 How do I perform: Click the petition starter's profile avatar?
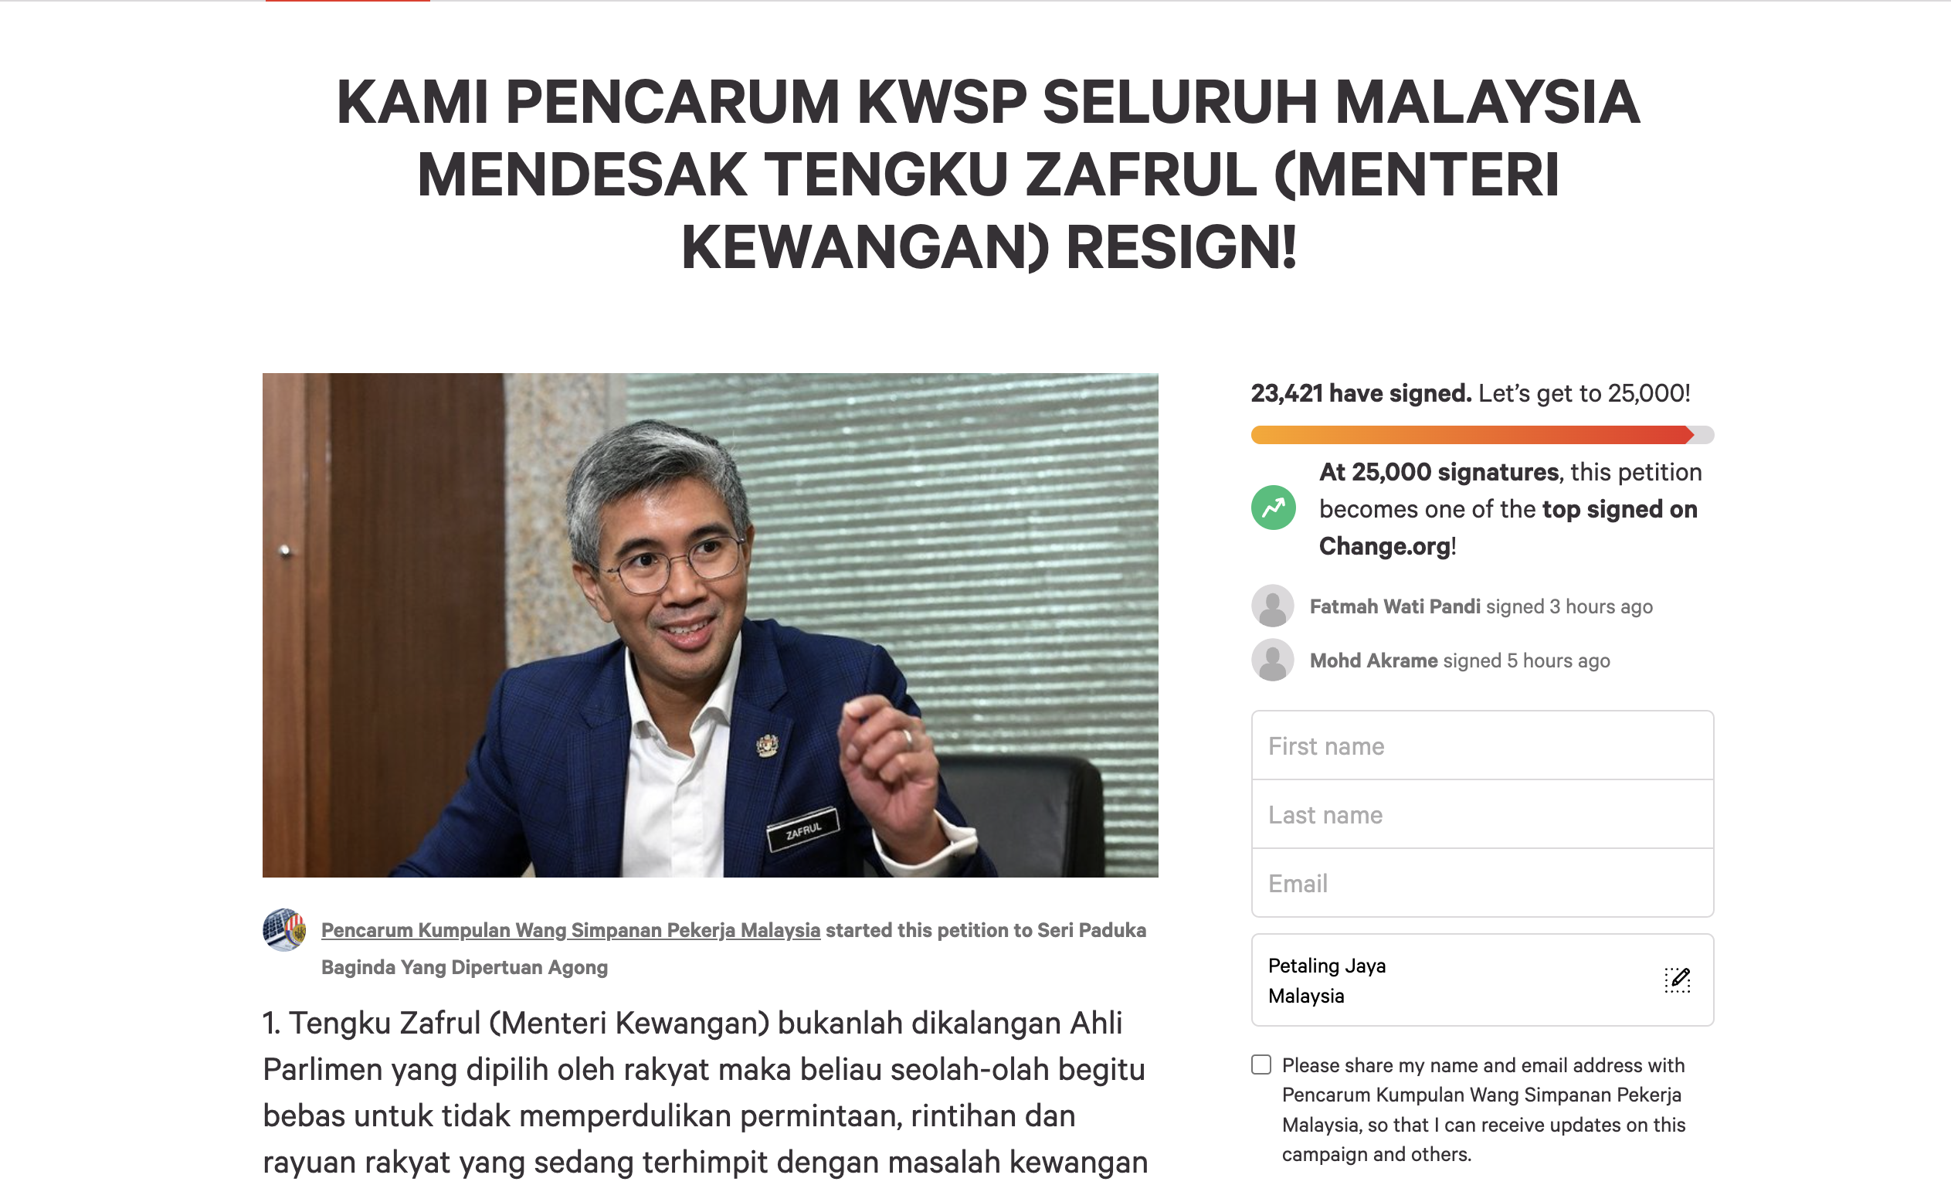point(284,930)
